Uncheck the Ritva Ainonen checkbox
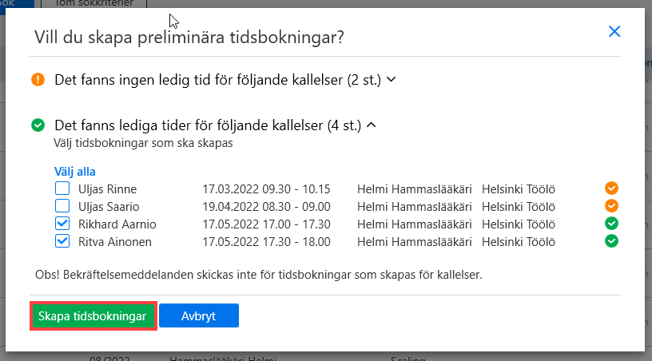 62,241
